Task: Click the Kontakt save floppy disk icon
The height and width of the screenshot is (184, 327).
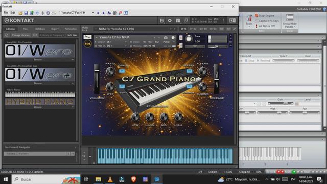Action: click(161, 20)
